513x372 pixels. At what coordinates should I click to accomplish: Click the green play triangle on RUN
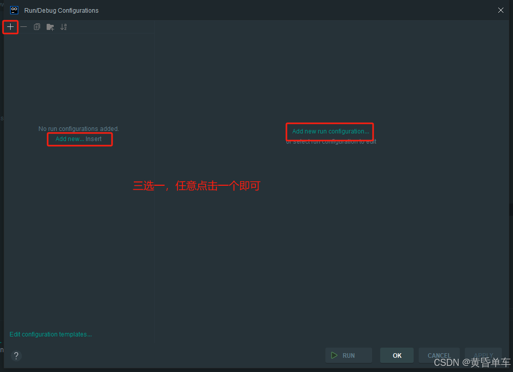point(334,355)
